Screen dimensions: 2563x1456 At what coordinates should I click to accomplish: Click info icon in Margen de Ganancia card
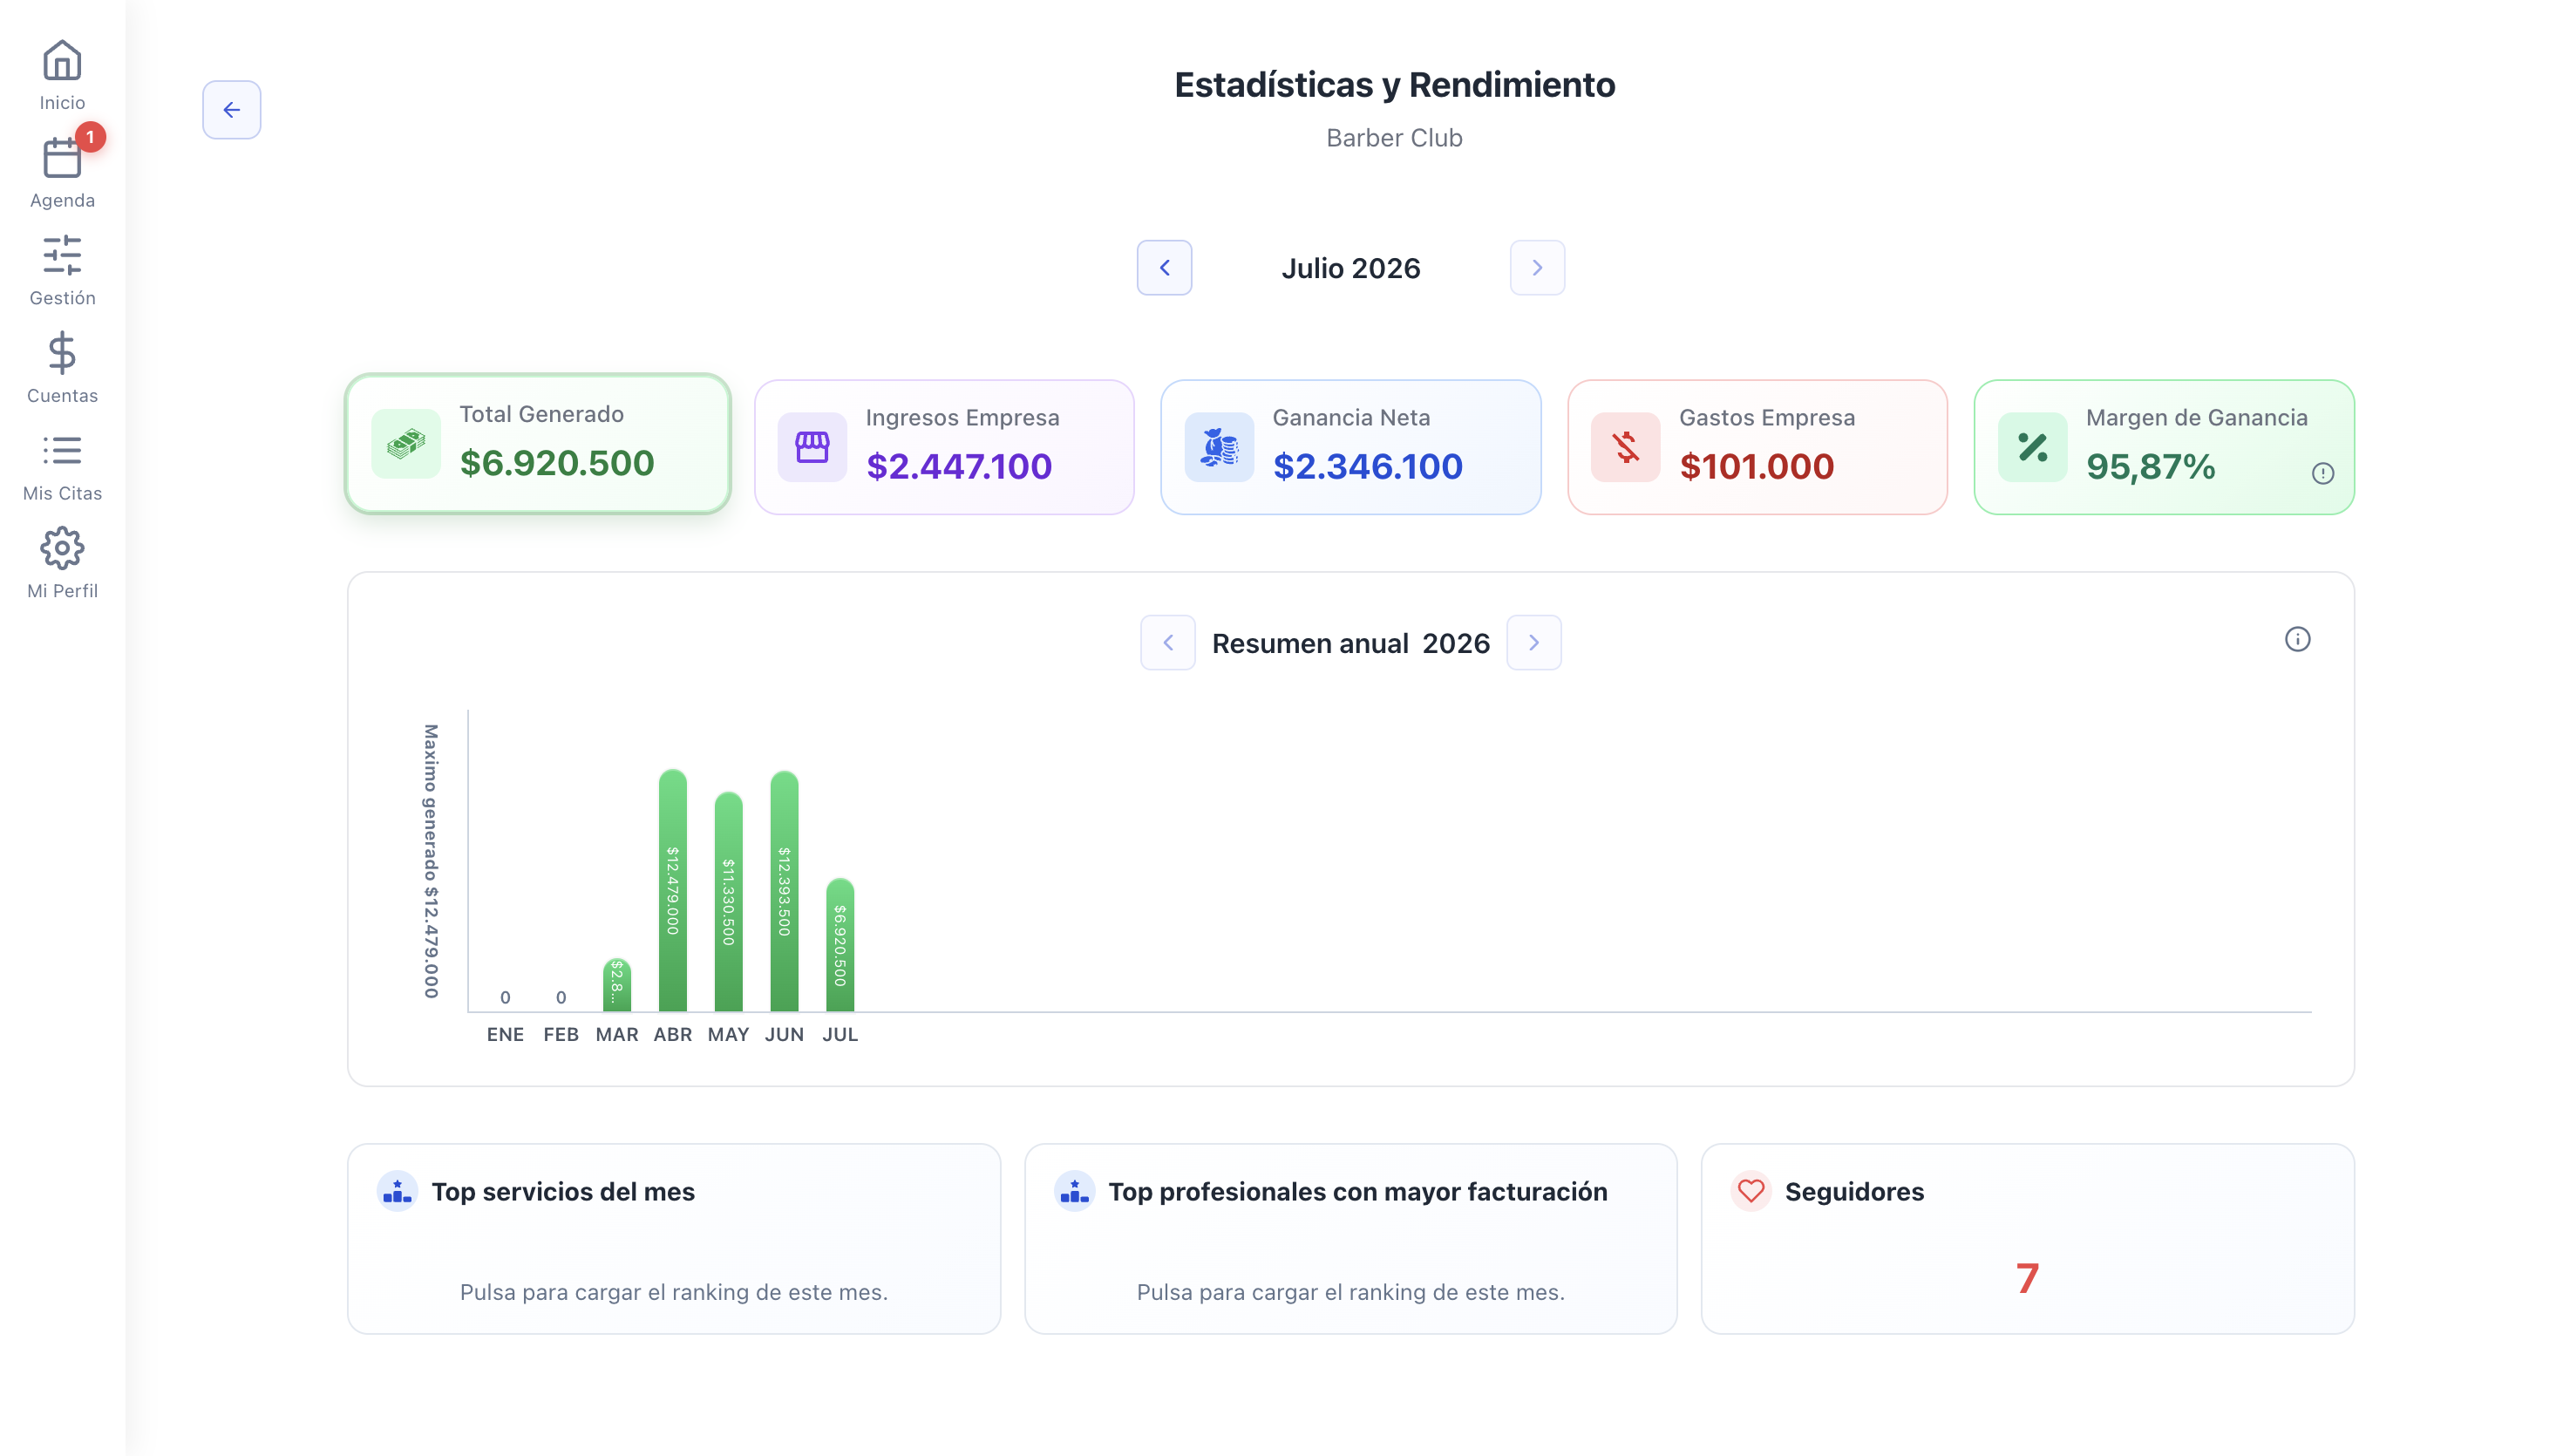click(2322, 473)
